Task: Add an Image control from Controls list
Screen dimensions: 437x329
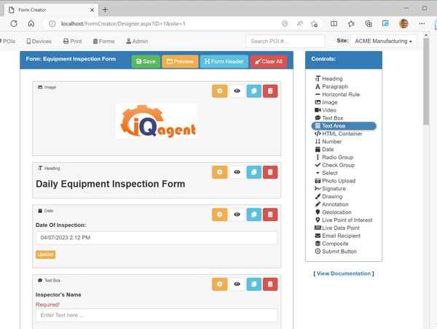Action: pyautogui.click(x=326, y=102)
